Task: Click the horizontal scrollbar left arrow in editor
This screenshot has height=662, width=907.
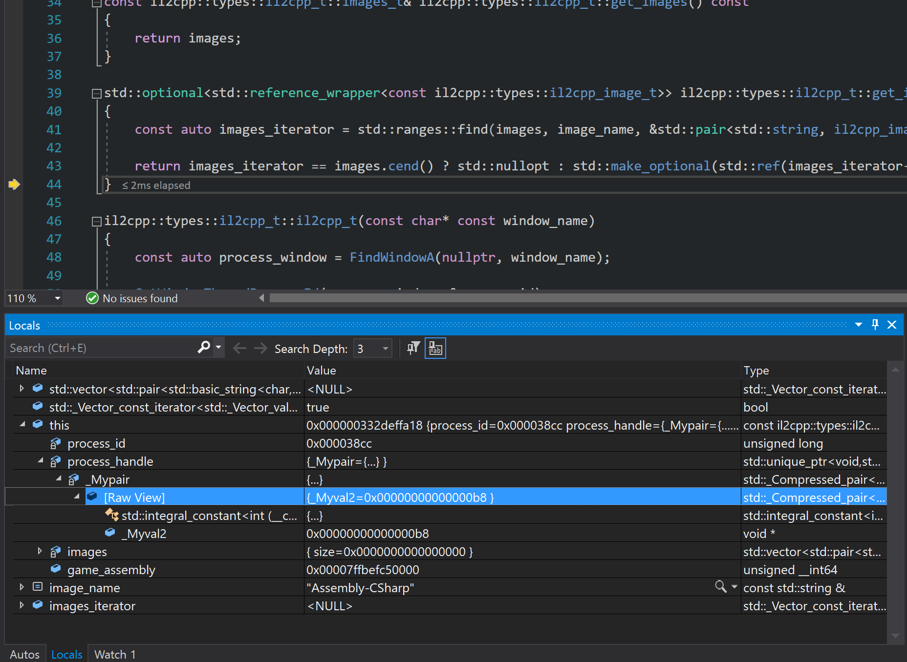Action: coord(262,298)
